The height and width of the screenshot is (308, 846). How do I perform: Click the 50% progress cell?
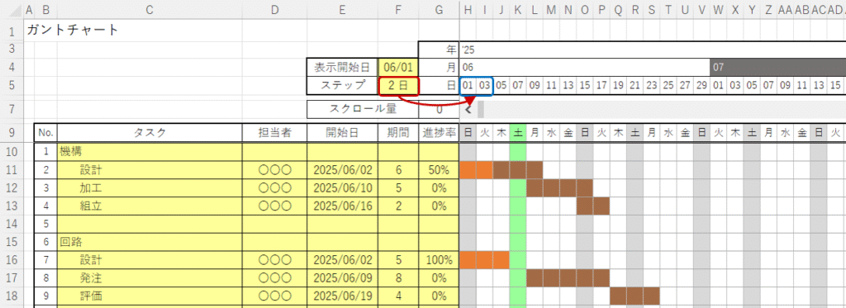[x=439, y=170]
